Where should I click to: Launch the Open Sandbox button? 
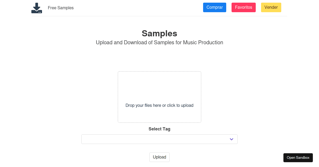298,158
